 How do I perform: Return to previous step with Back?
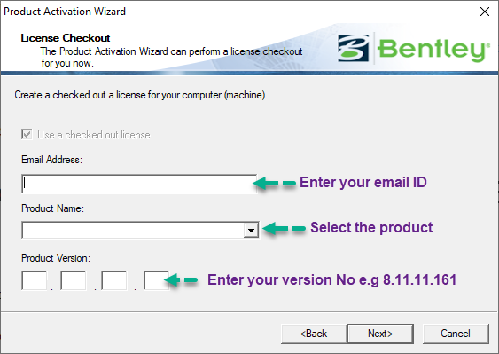pyautogui.click(x=314, y=334)
